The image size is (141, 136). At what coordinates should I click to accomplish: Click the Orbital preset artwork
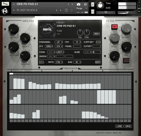(x=47, y=29)
